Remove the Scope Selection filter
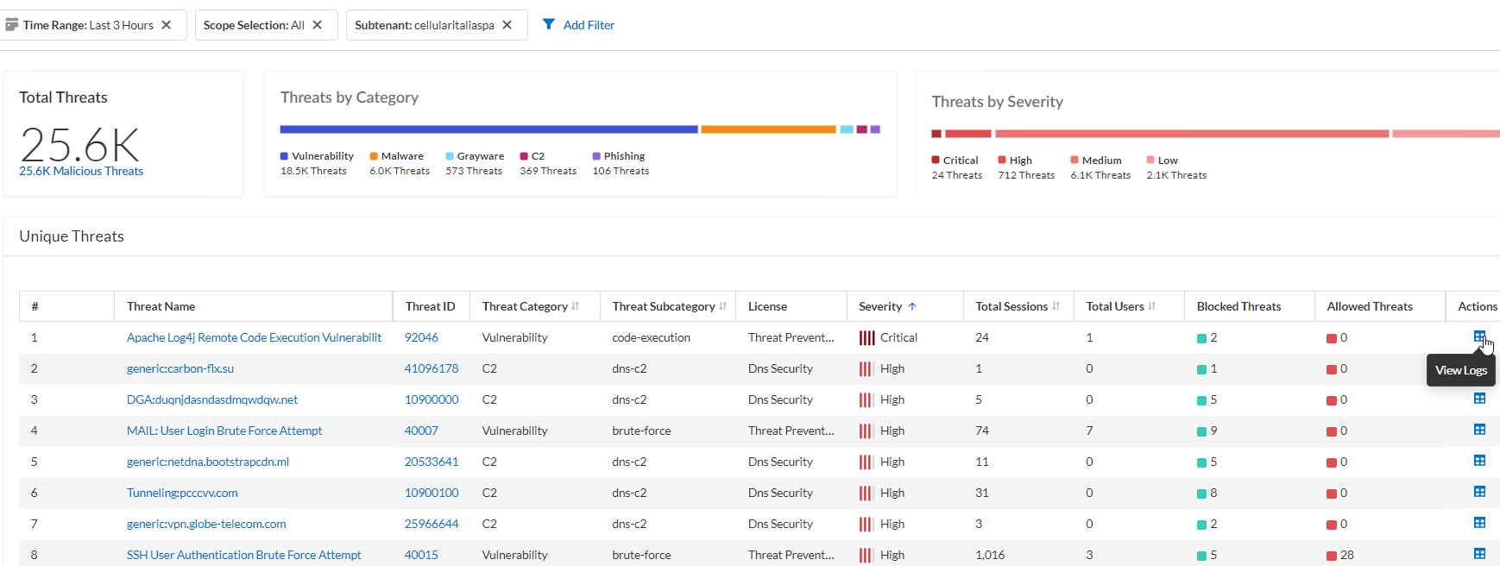 tap(318, 25)
